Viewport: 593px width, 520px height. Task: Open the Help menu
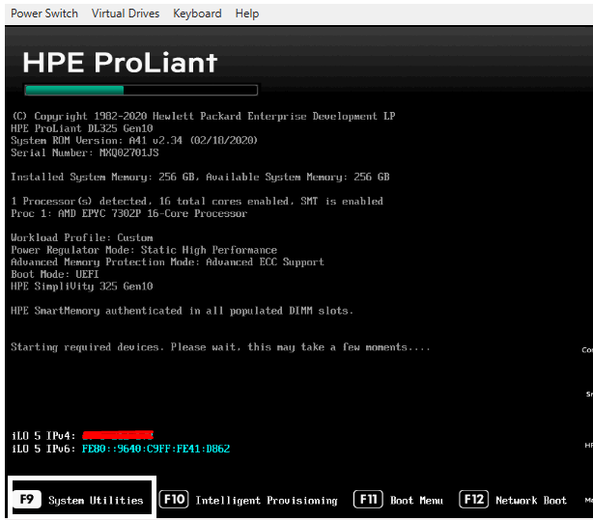coord(247,14)
